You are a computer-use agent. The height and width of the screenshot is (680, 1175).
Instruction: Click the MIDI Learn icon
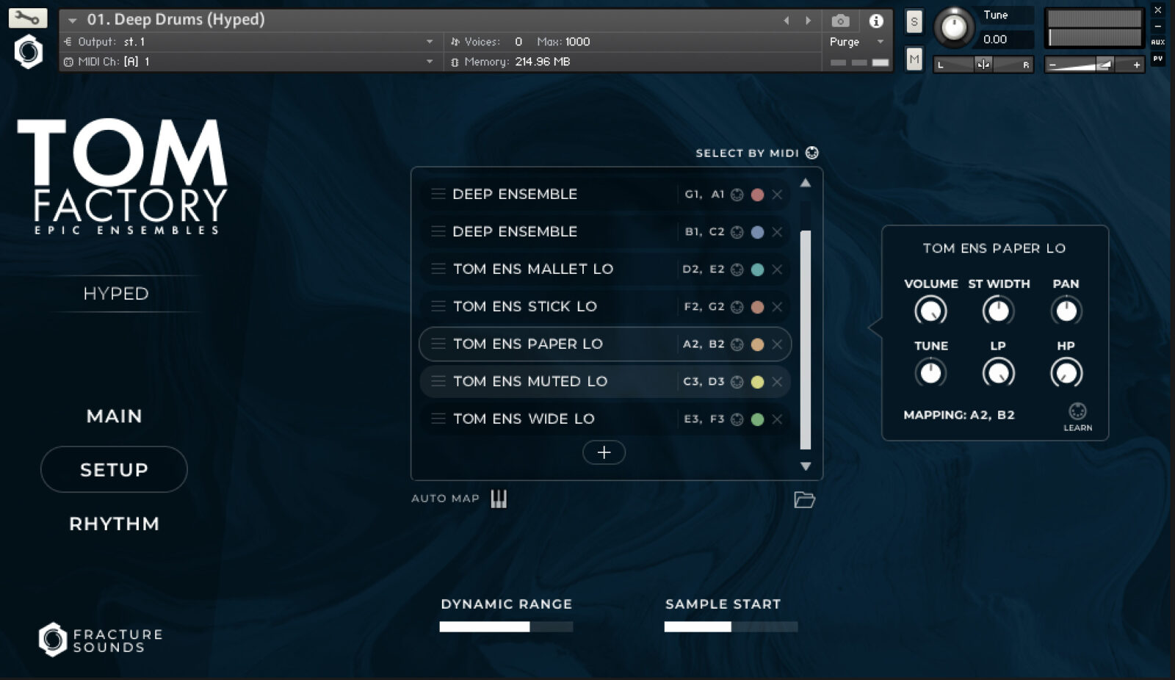point(1077,412)
